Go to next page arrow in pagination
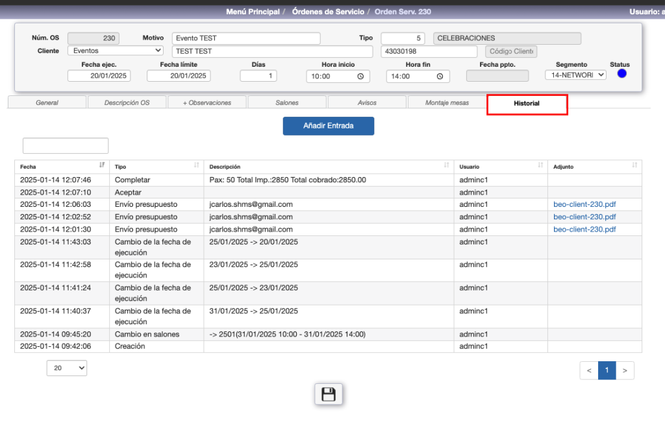Image resolution: width=665 pixels, height=428 pixels. click(625, 371)
